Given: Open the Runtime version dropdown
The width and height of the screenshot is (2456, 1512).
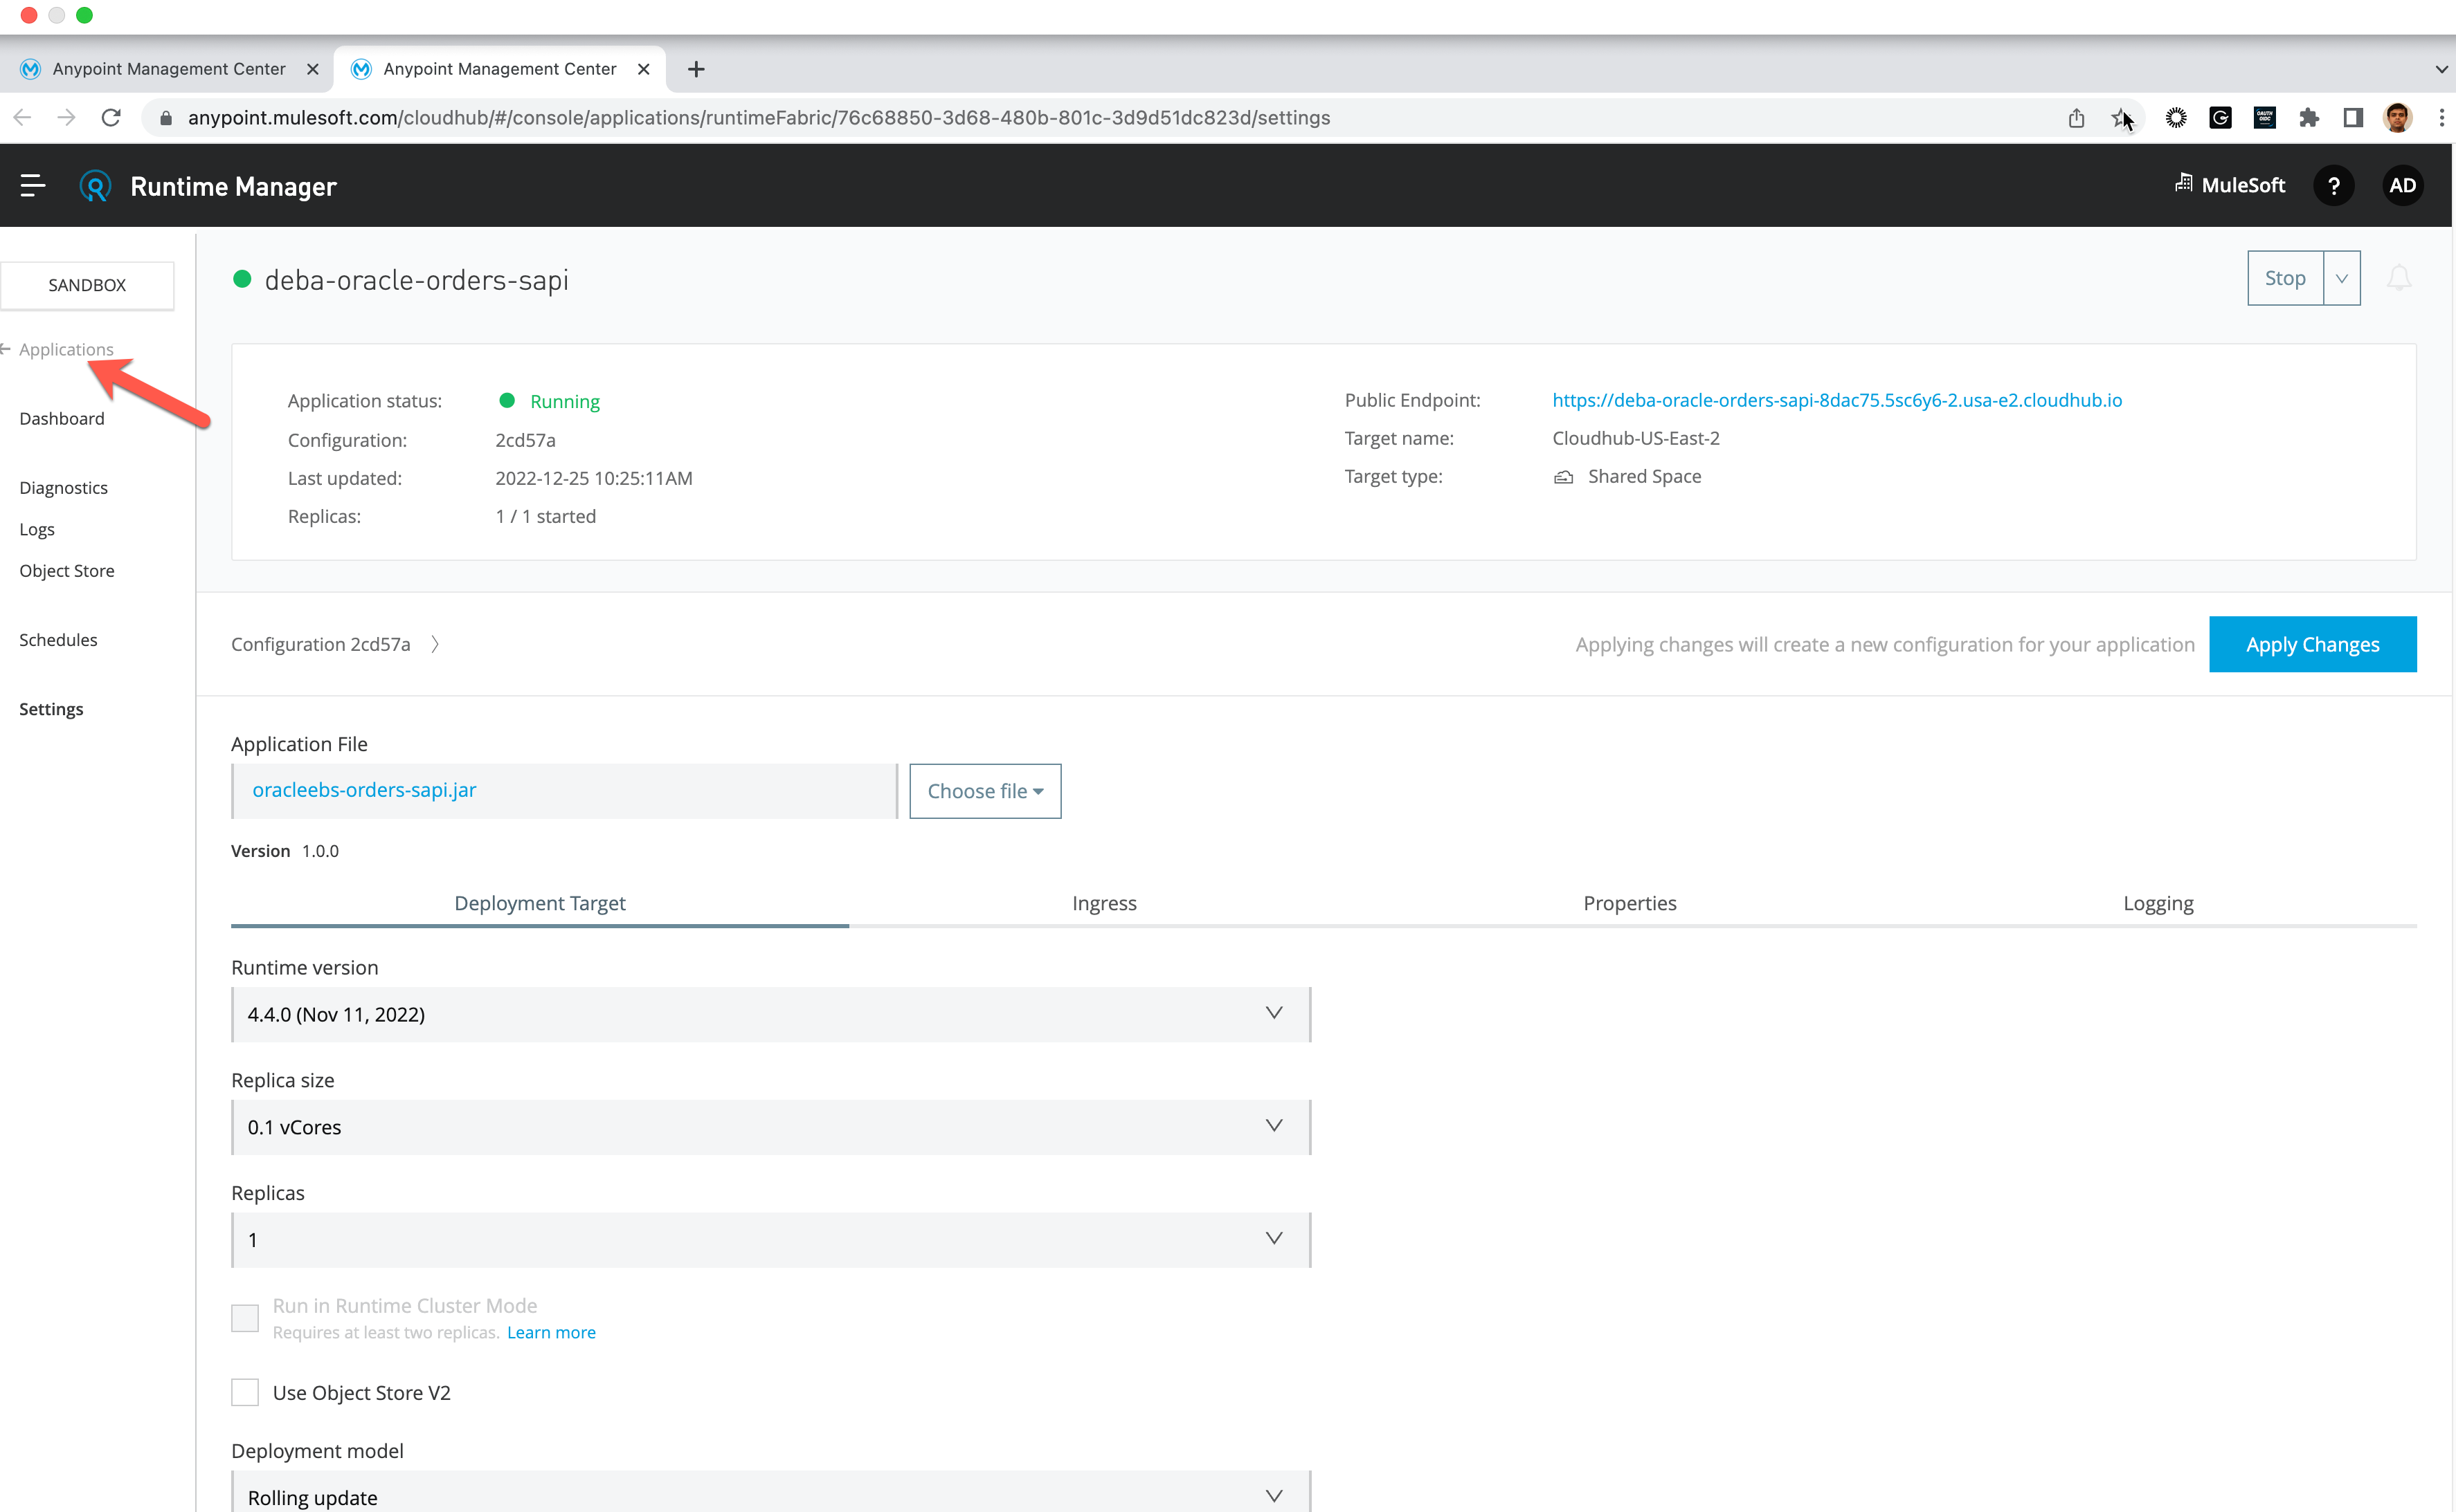Looking at the screenshot, I should [770, 1014].
